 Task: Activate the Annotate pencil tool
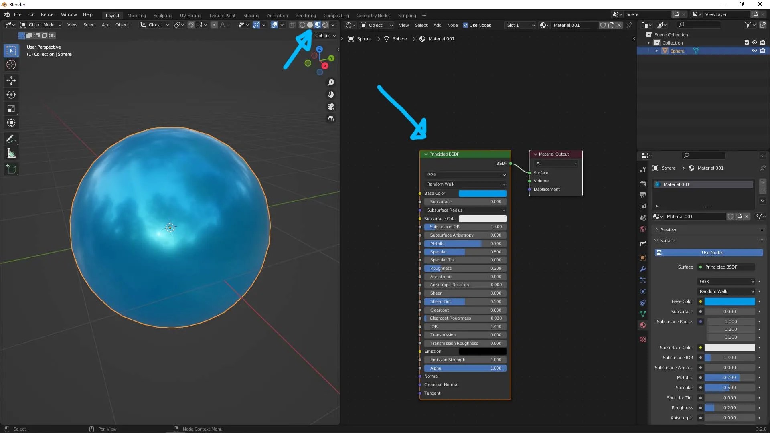point(11,139)
